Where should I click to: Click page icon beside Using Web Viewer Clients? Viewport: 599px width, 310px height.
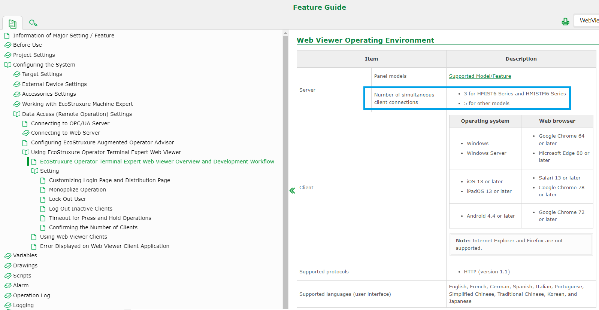point(34,237)
